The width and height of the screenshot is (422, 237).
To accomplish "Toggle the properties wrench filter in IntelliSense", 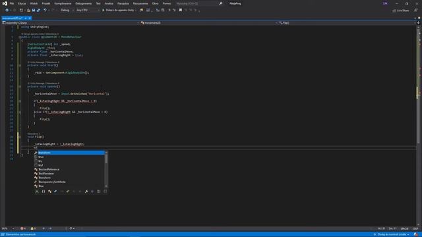I will [86, 192].
